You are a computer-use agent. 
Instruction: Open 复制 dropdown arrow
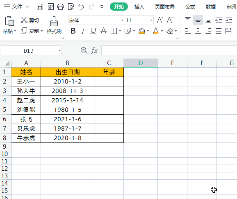(x=41, y=31)
